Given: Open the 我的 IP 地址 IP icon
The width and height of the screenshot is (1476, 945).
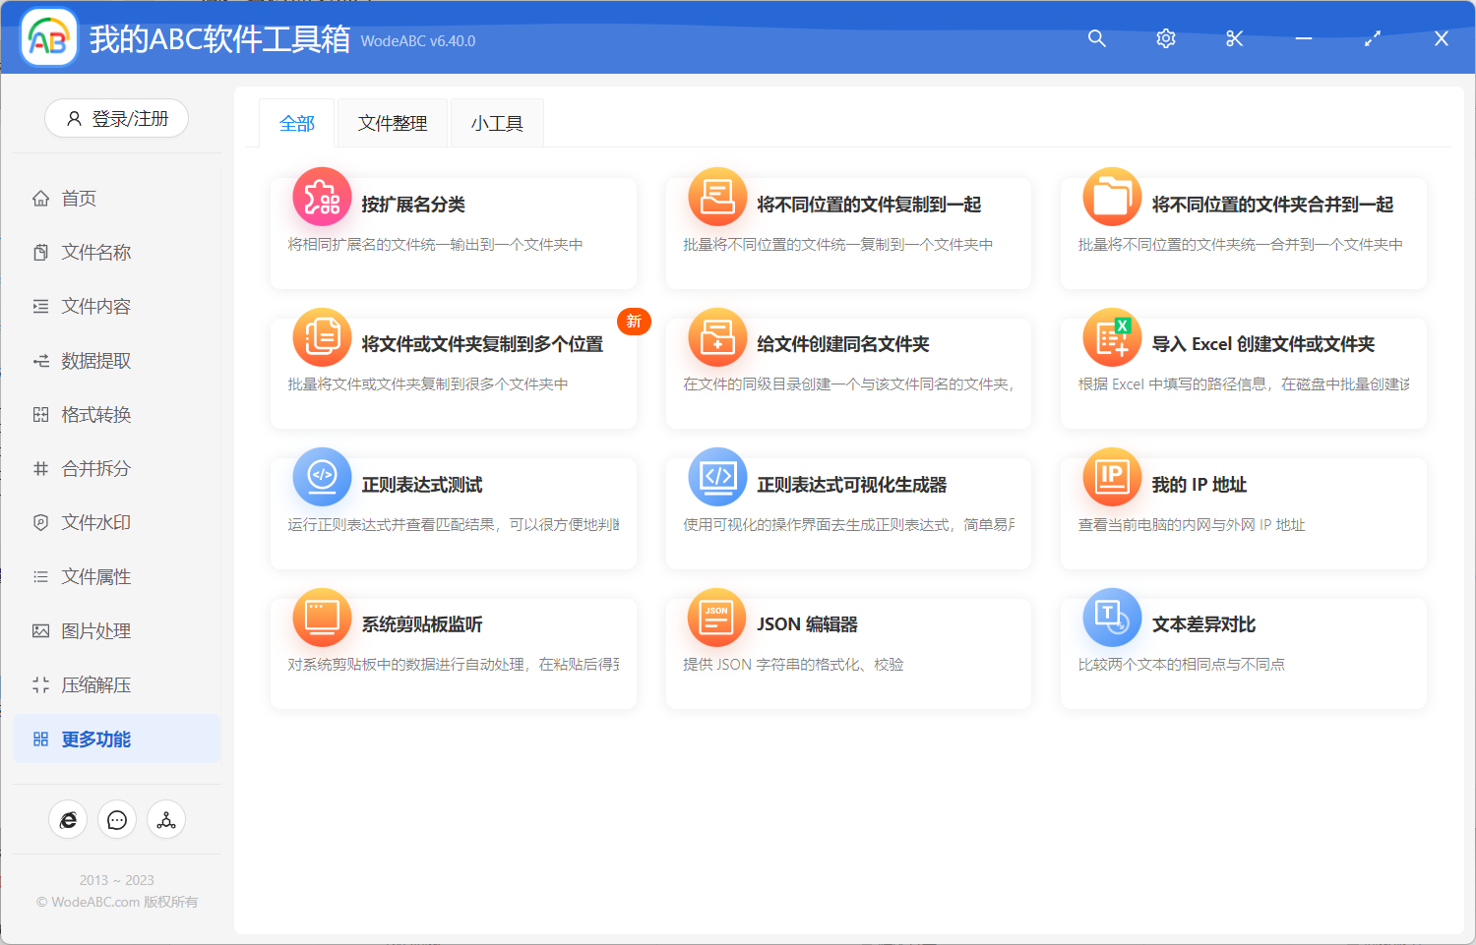Looking at the screenshot, I should [1111, 477].
